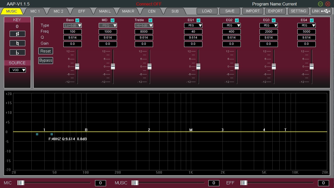Select the Bass marker B on curve

click(86, 130)
